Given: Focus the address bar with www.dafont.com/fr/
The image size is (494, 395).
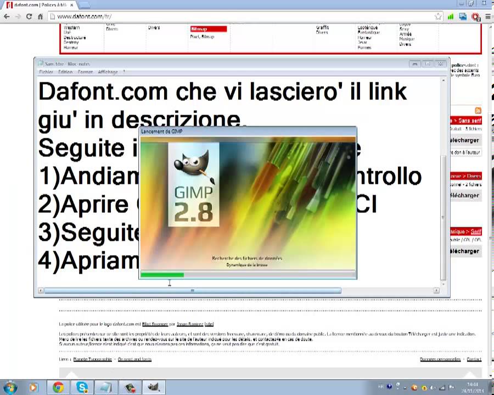Looking at the screenshot, I should (x=242, y=16).
